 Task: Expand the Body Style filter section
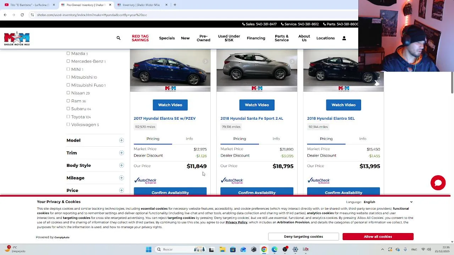tap(121, 165)
